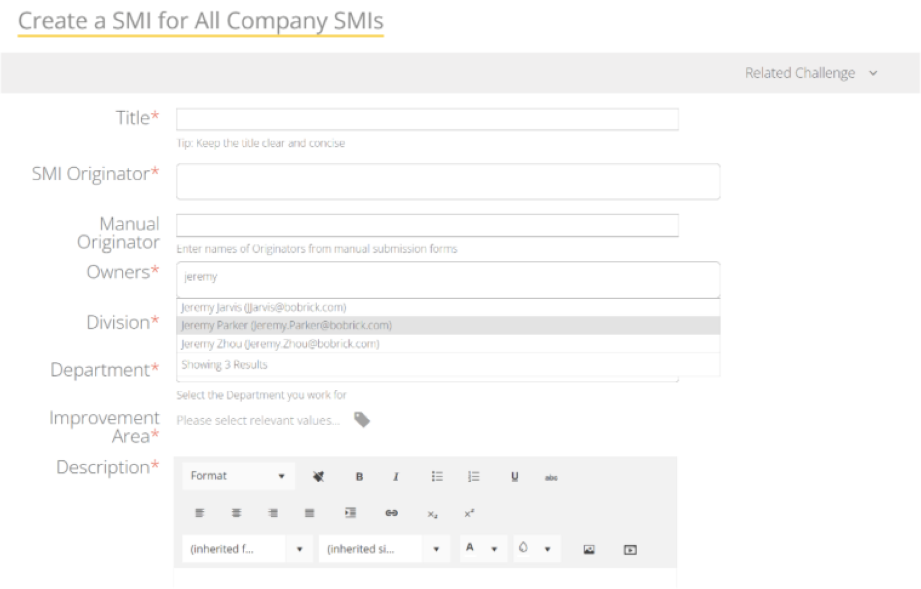The width and height of the screenshot is (921, 589).
Task: Open the Format dropdown
Action: [238, 476]
